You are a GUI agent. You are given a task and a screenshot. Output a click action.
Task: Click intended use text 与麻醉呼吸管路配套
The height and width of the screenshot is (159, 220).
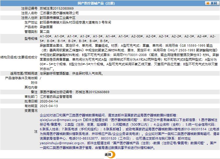54,73
